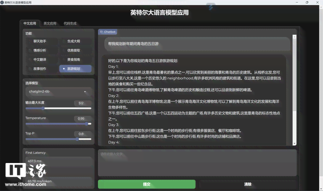Click the chatbot scrollbar down arrow
The width and height of the screenshot is (323, 191).
294,143
